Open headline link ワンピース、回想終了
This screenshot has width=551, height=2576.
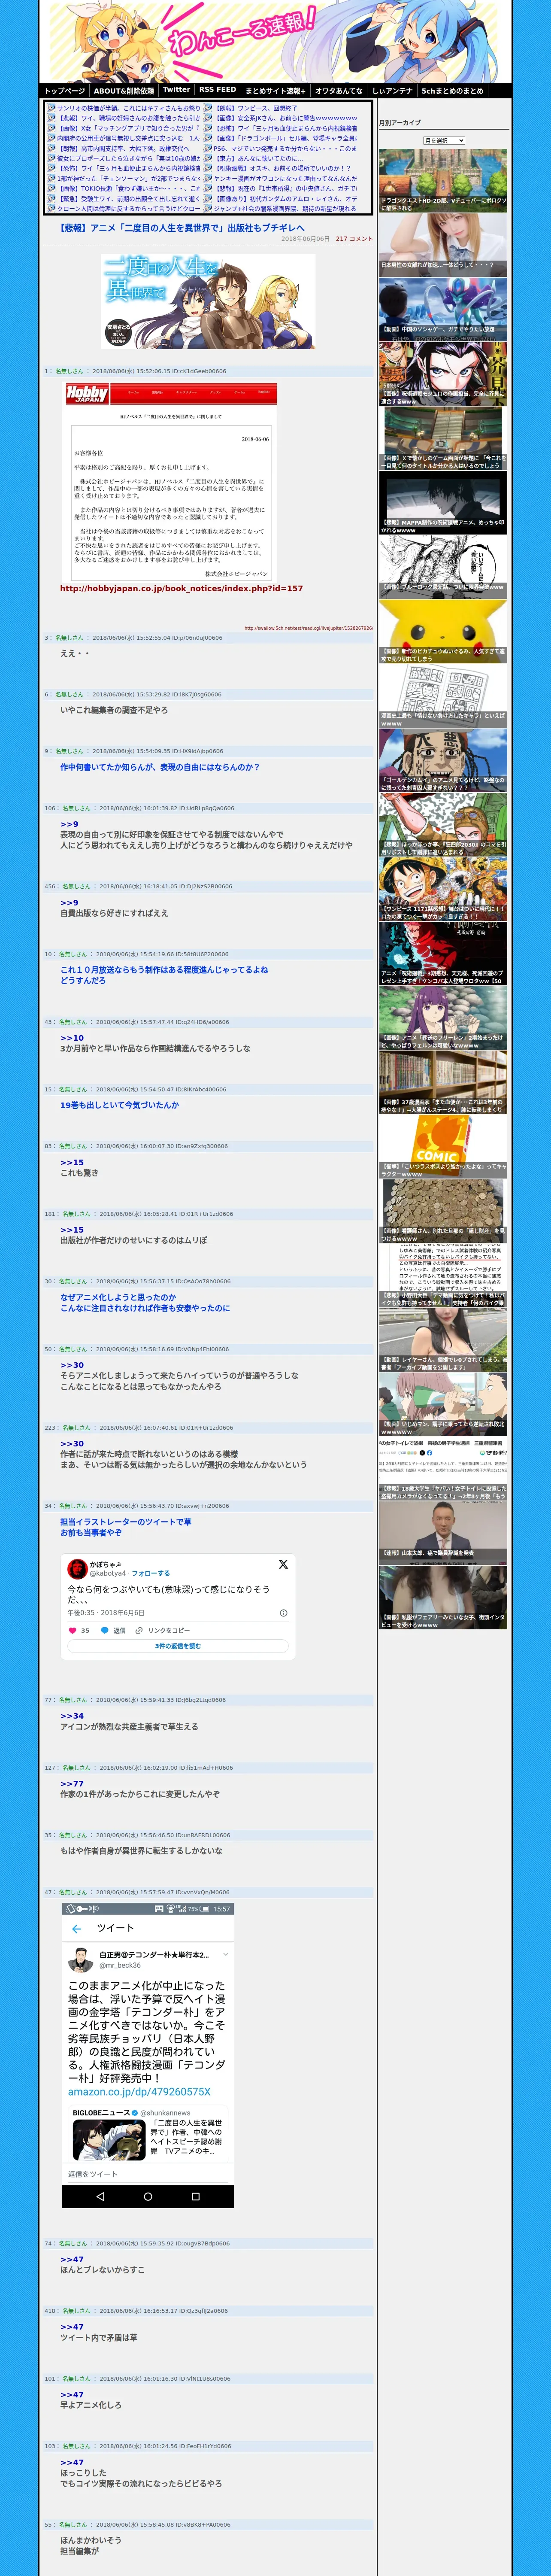pyautogui.click(x=257, y=108)
